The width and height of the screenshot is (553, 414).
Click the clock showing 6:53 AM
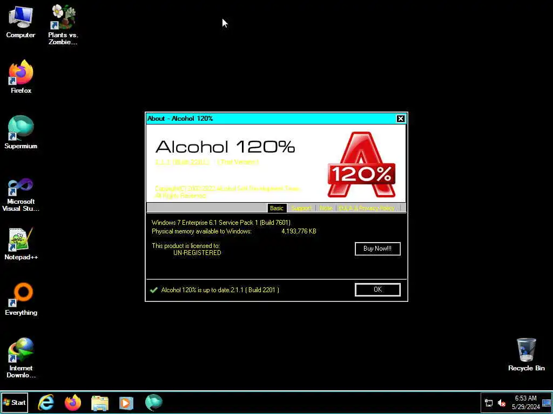pyautogui.click(x=525, y=398)
